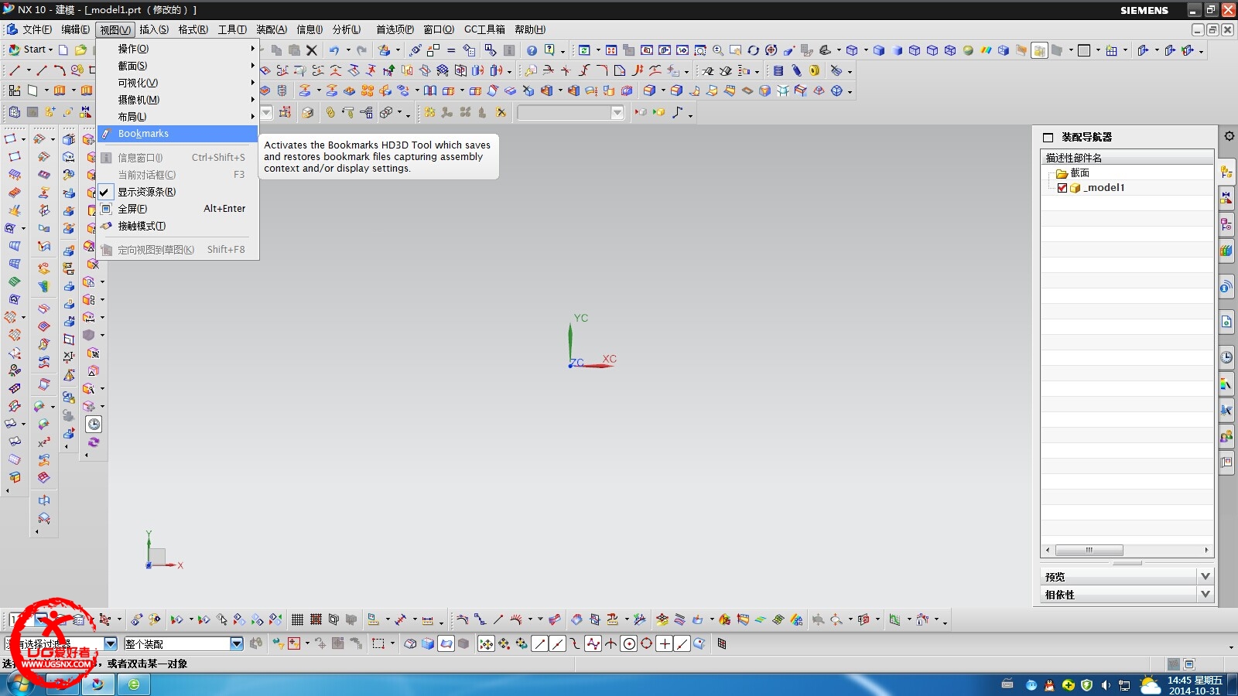Expand the Start button dropdown arrow
1238x696 pixels.
coord(51,49)
